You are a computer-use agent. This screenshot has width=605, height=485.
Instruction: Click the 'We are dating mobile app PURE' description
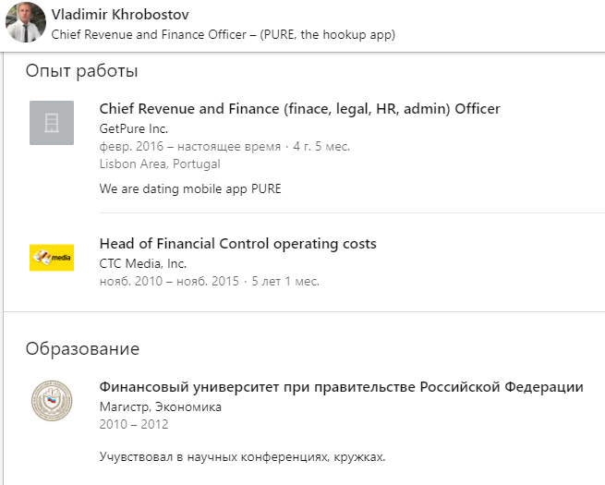[x=190, y=189]
